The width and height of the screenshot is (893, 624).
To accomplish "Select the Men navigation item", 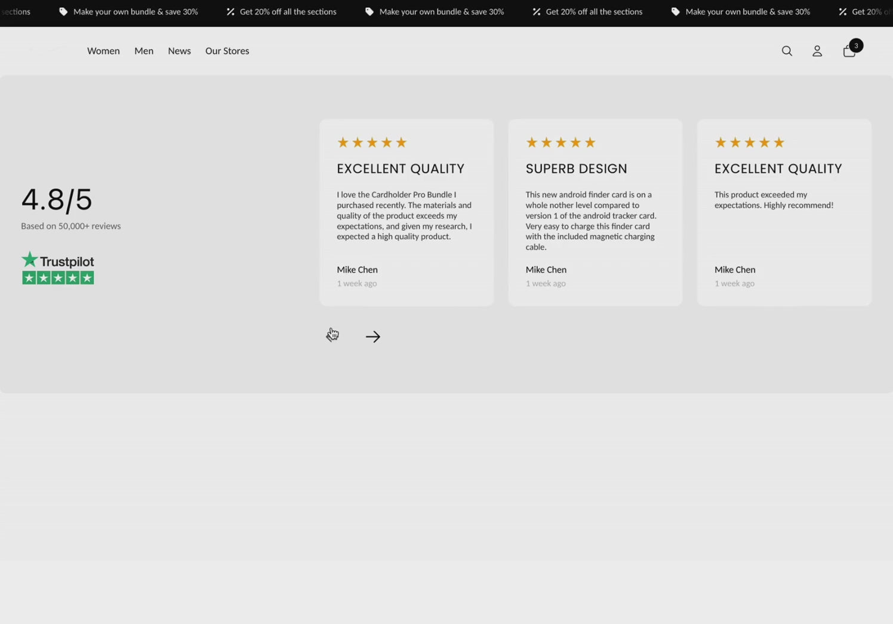I will (144, 51).
